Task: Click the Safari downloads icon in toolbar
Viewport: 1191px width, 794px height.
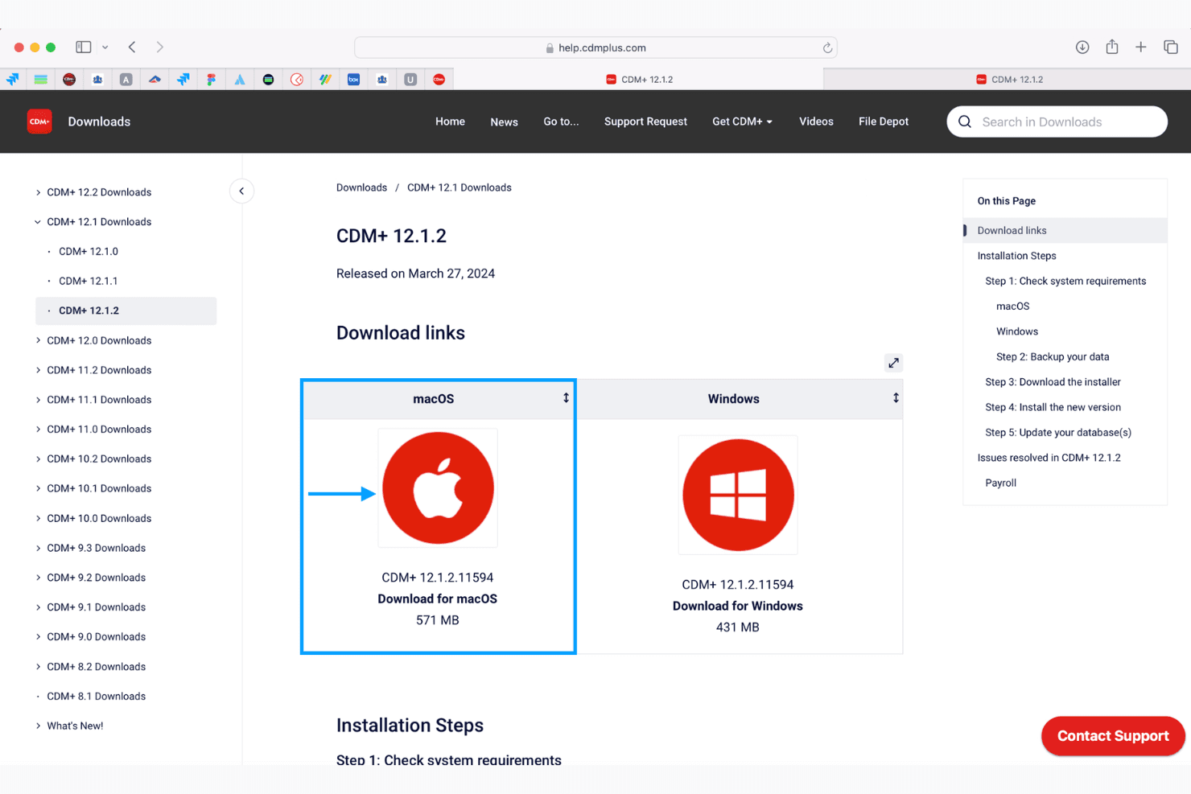Action: coord(1082,47)
